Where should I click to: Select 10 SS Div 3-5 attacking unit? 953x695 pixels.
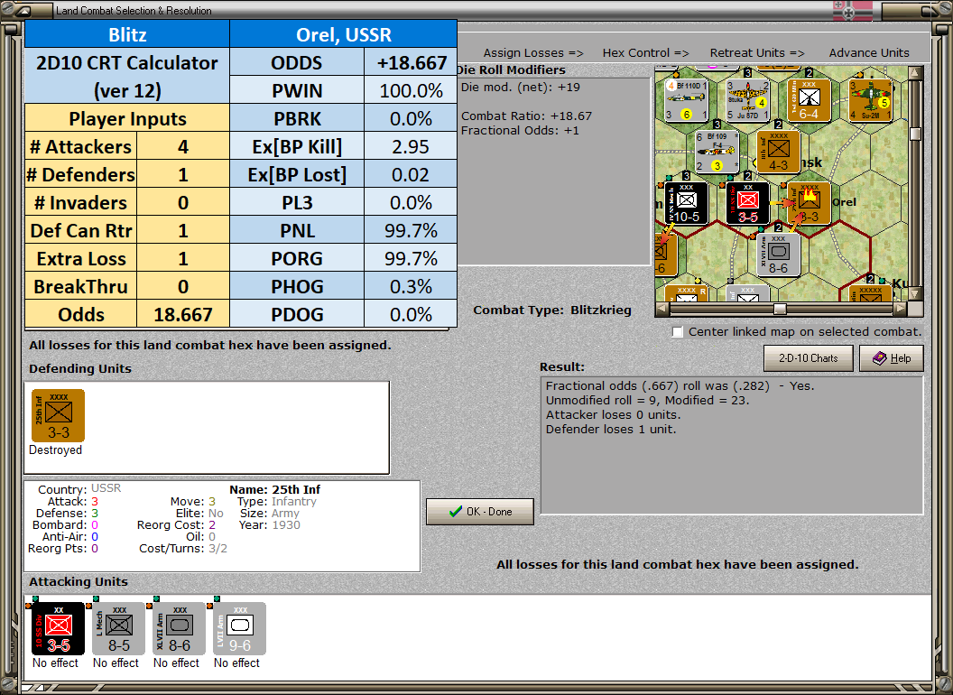(59, 629)
